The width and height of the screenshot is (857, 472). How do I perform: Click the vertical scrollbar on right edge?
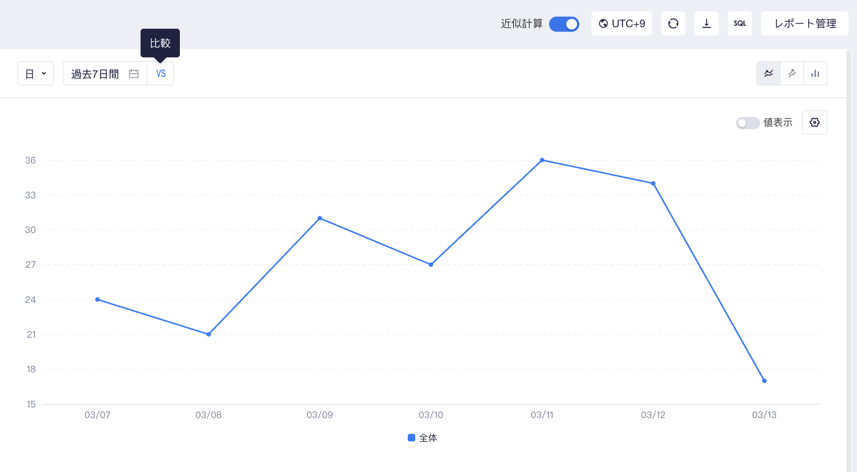coord(849,261)
